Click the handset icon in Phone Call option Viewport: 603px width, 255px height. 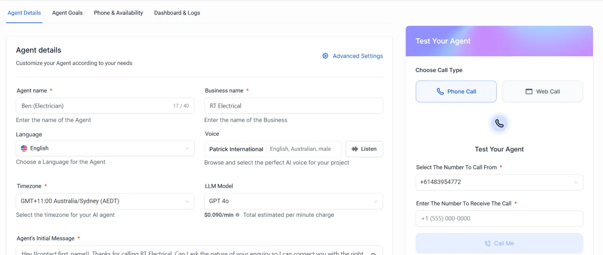pyautogui.click(x=440, y=92)
